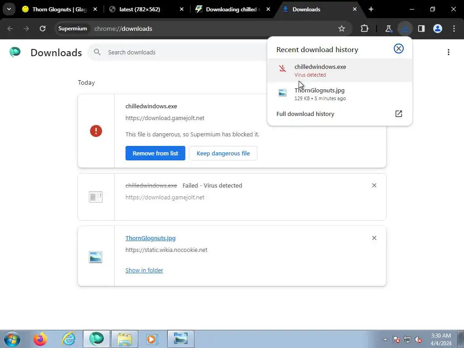Open the experiments flask icon

tap(388, 29)
